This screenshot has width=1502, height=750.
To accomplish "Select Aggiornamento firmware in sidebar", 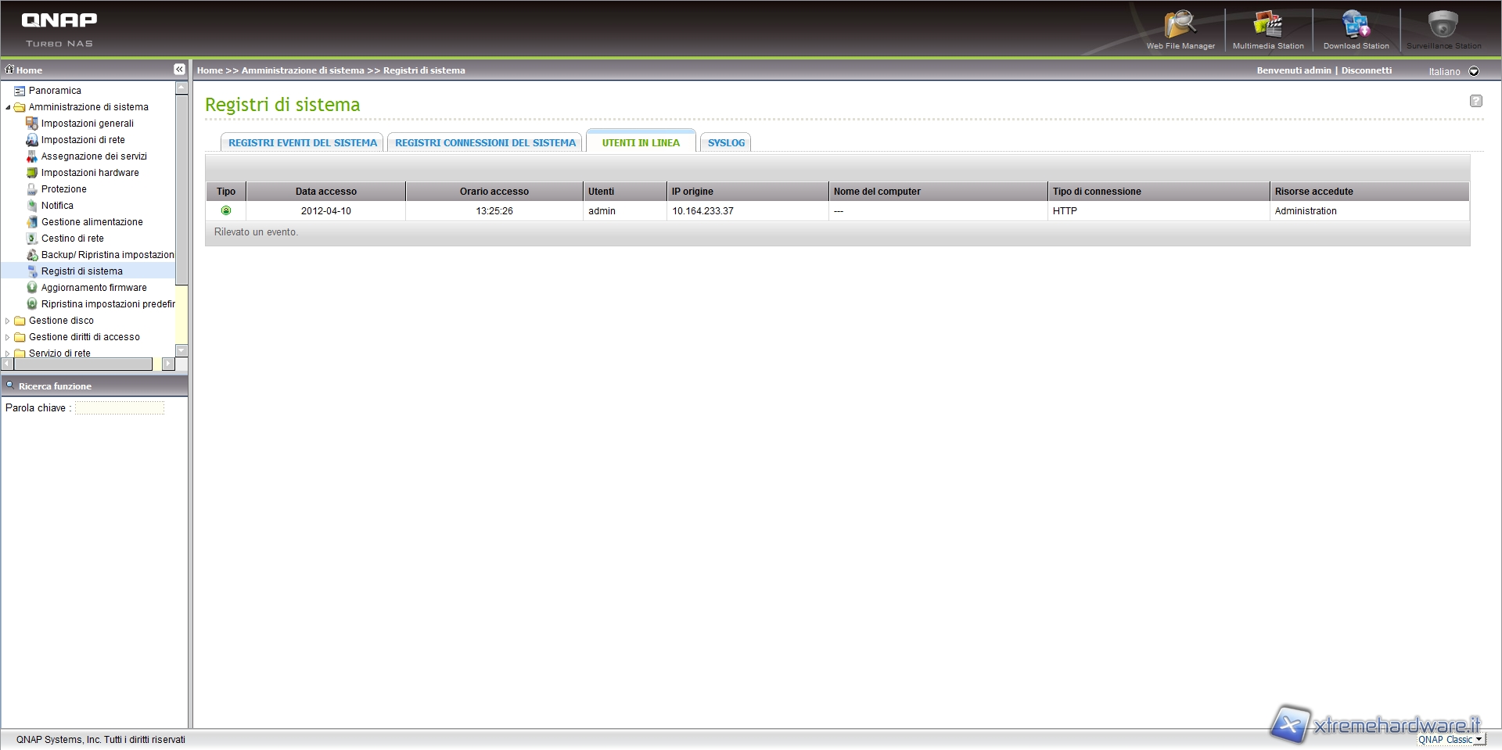I will (x=94, y=288).
